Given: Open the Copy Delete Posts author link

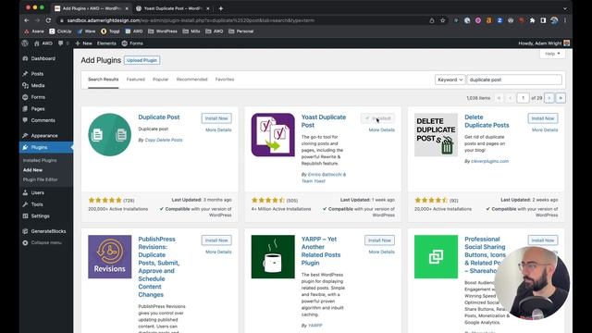Looking at the screenshot, I should point(164,140).
